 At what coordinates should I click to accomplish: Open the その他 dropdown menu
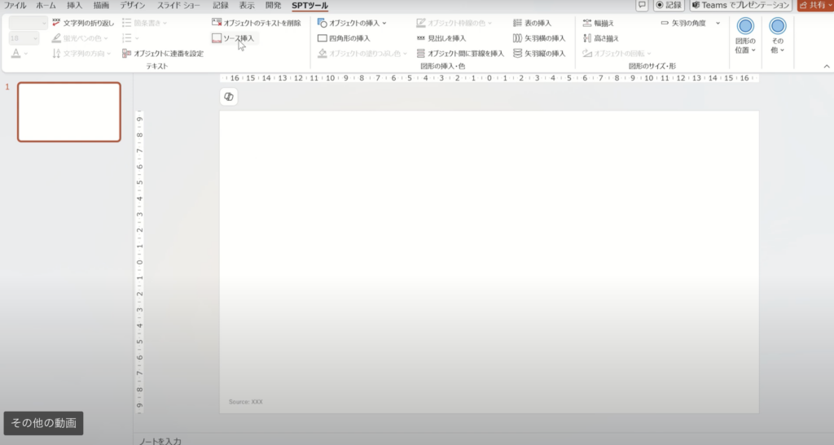coord(778,37)
